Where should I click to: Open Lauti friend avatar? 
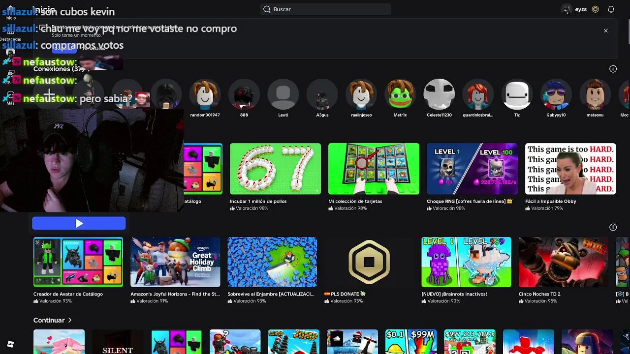283,94
